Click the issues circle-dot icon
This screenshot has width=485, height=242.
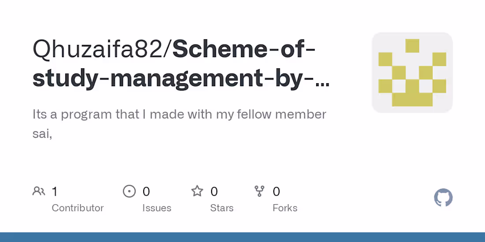[129, 191]
